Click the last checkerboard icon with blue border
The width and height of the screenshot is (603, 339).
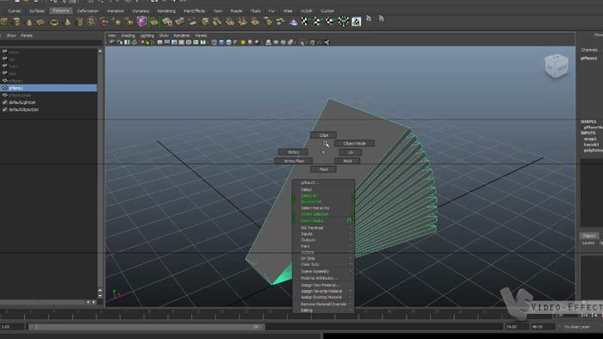point(357,22)
